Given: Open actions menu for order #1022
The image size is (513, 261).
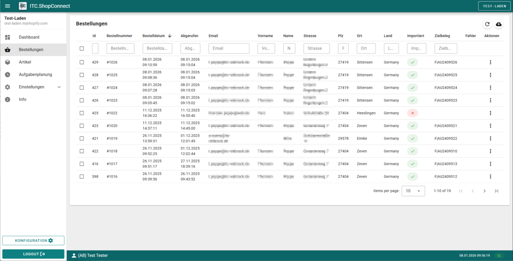Looking at the screenshot, I should (x=490, y=113).
